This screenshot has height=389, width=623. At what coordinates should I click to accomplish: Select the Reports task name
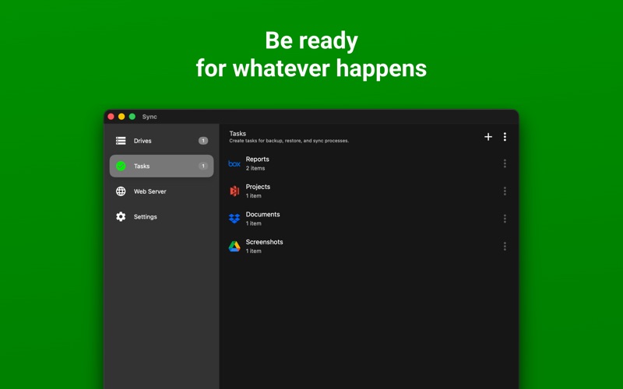point(258,159)
